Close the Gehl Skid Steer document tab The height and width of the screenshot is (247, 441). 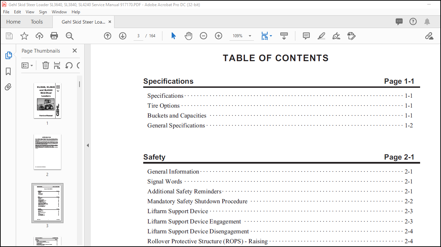coord(110,22)
